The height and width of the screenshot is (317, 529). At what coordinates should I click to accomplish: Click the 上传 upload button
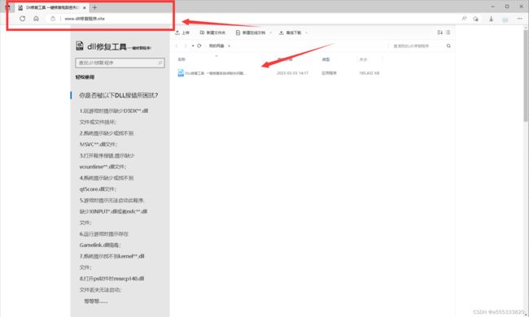tap(182, 33)
